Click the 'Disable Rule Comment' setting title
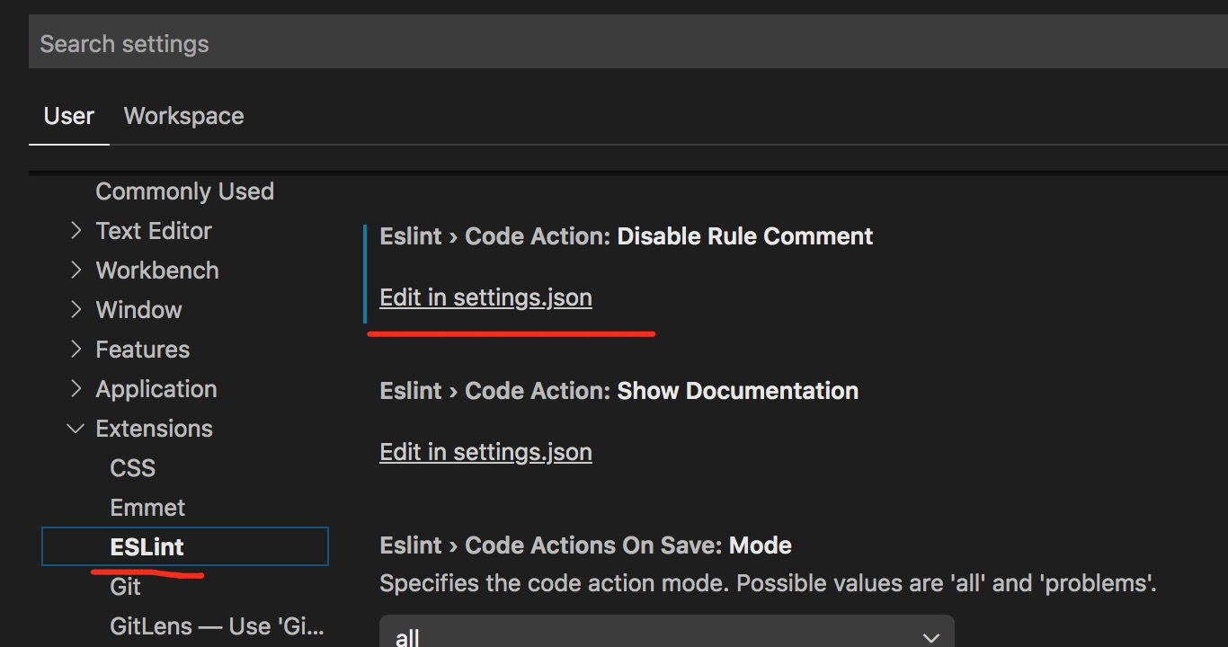 627,236
